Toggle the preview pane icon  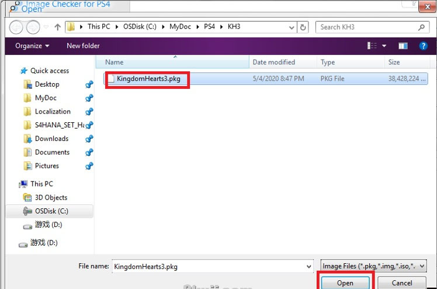point(403,46)
